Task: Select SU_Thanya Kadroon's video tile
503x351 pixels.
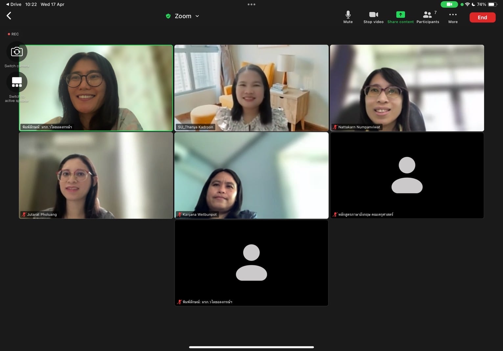Action: tap(251, 88)
